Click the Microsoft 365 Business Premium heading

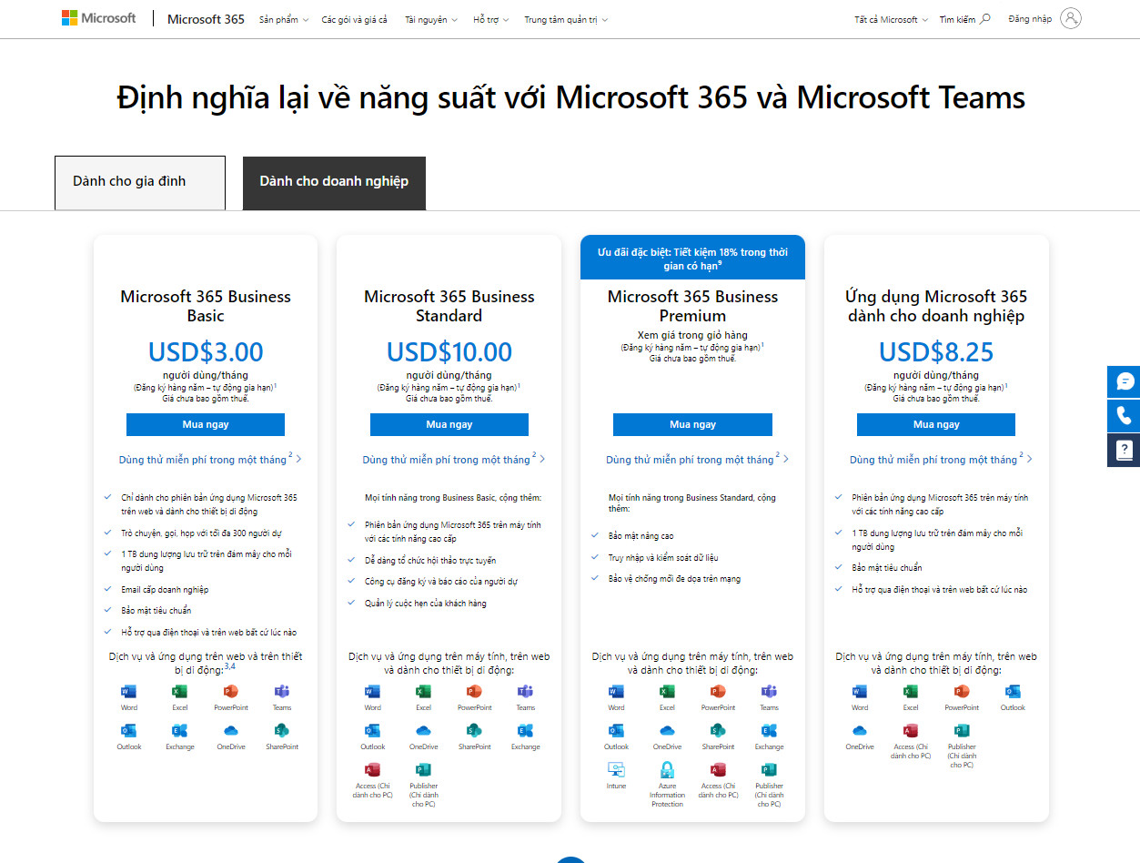(x=692, y=306)
